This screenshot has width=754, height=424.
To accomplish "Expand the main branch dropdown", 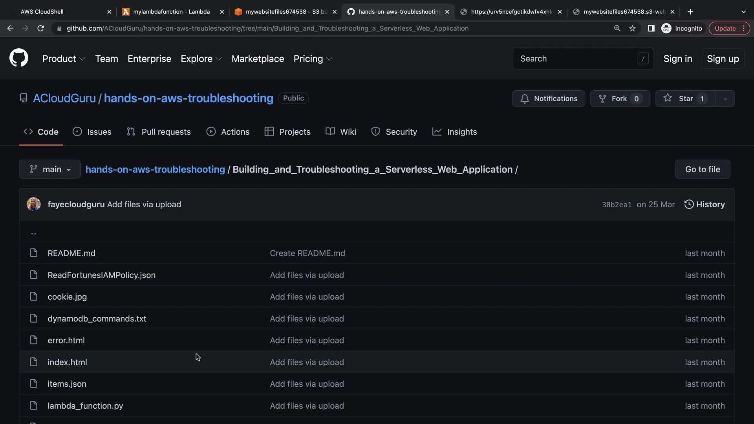I will pyautogui.click(x=50, y=169).
